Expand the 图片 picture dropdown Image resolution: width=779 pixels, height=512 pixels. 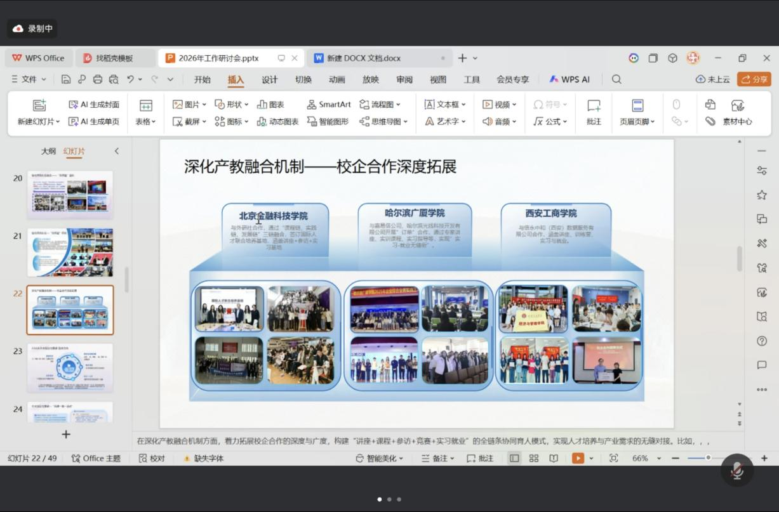pos(204,105)
